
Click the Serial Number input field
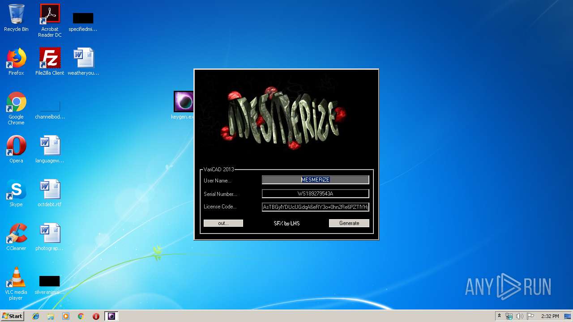[x=316, y=194]
